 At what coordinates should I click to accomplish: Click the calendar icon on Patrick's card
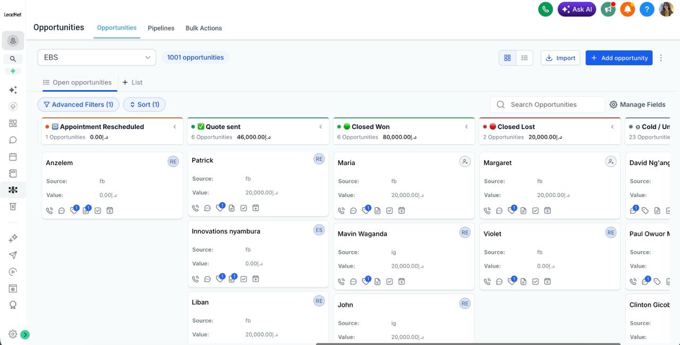click(256, 208)
